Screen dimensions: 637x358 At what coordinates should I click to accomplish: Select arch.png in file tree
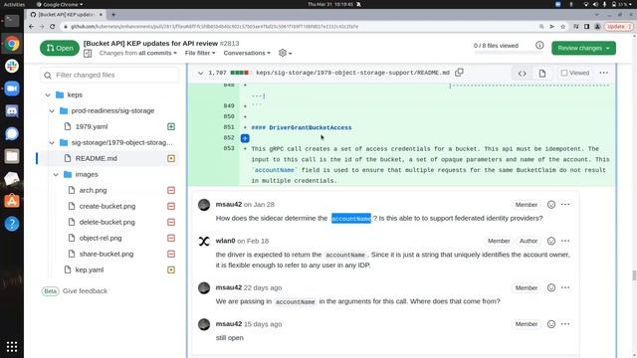pyautogui.click(x=93, y=190)
